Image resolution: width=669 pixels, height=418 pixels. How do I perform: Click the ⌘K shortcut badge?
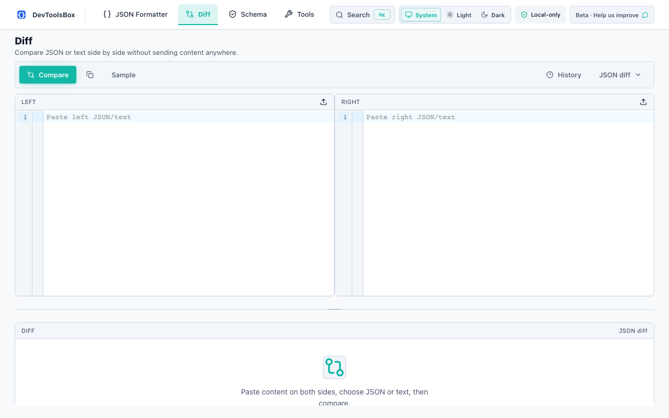382,15
